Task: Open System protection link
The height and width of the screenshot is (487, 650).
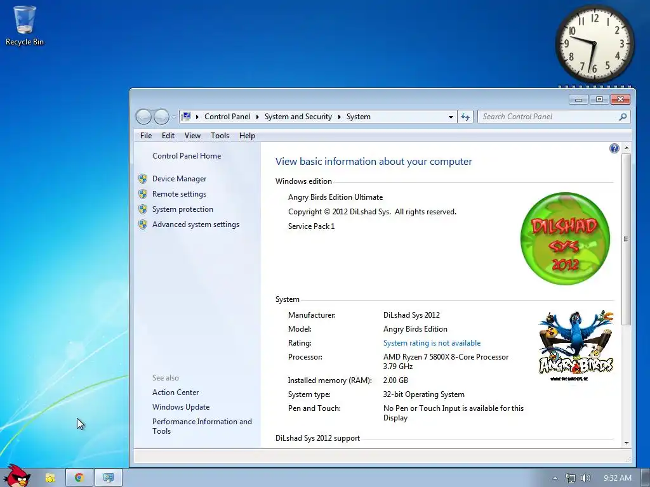Action: 182,209
